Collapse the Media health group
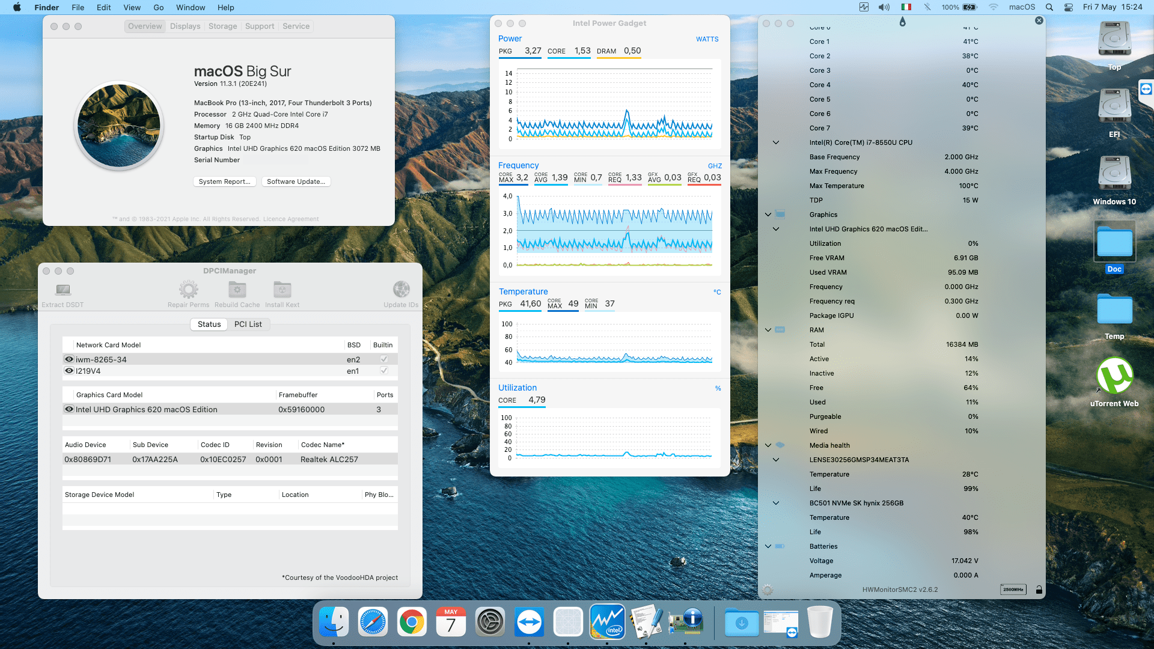The image size is (1154, 649). 768,445
